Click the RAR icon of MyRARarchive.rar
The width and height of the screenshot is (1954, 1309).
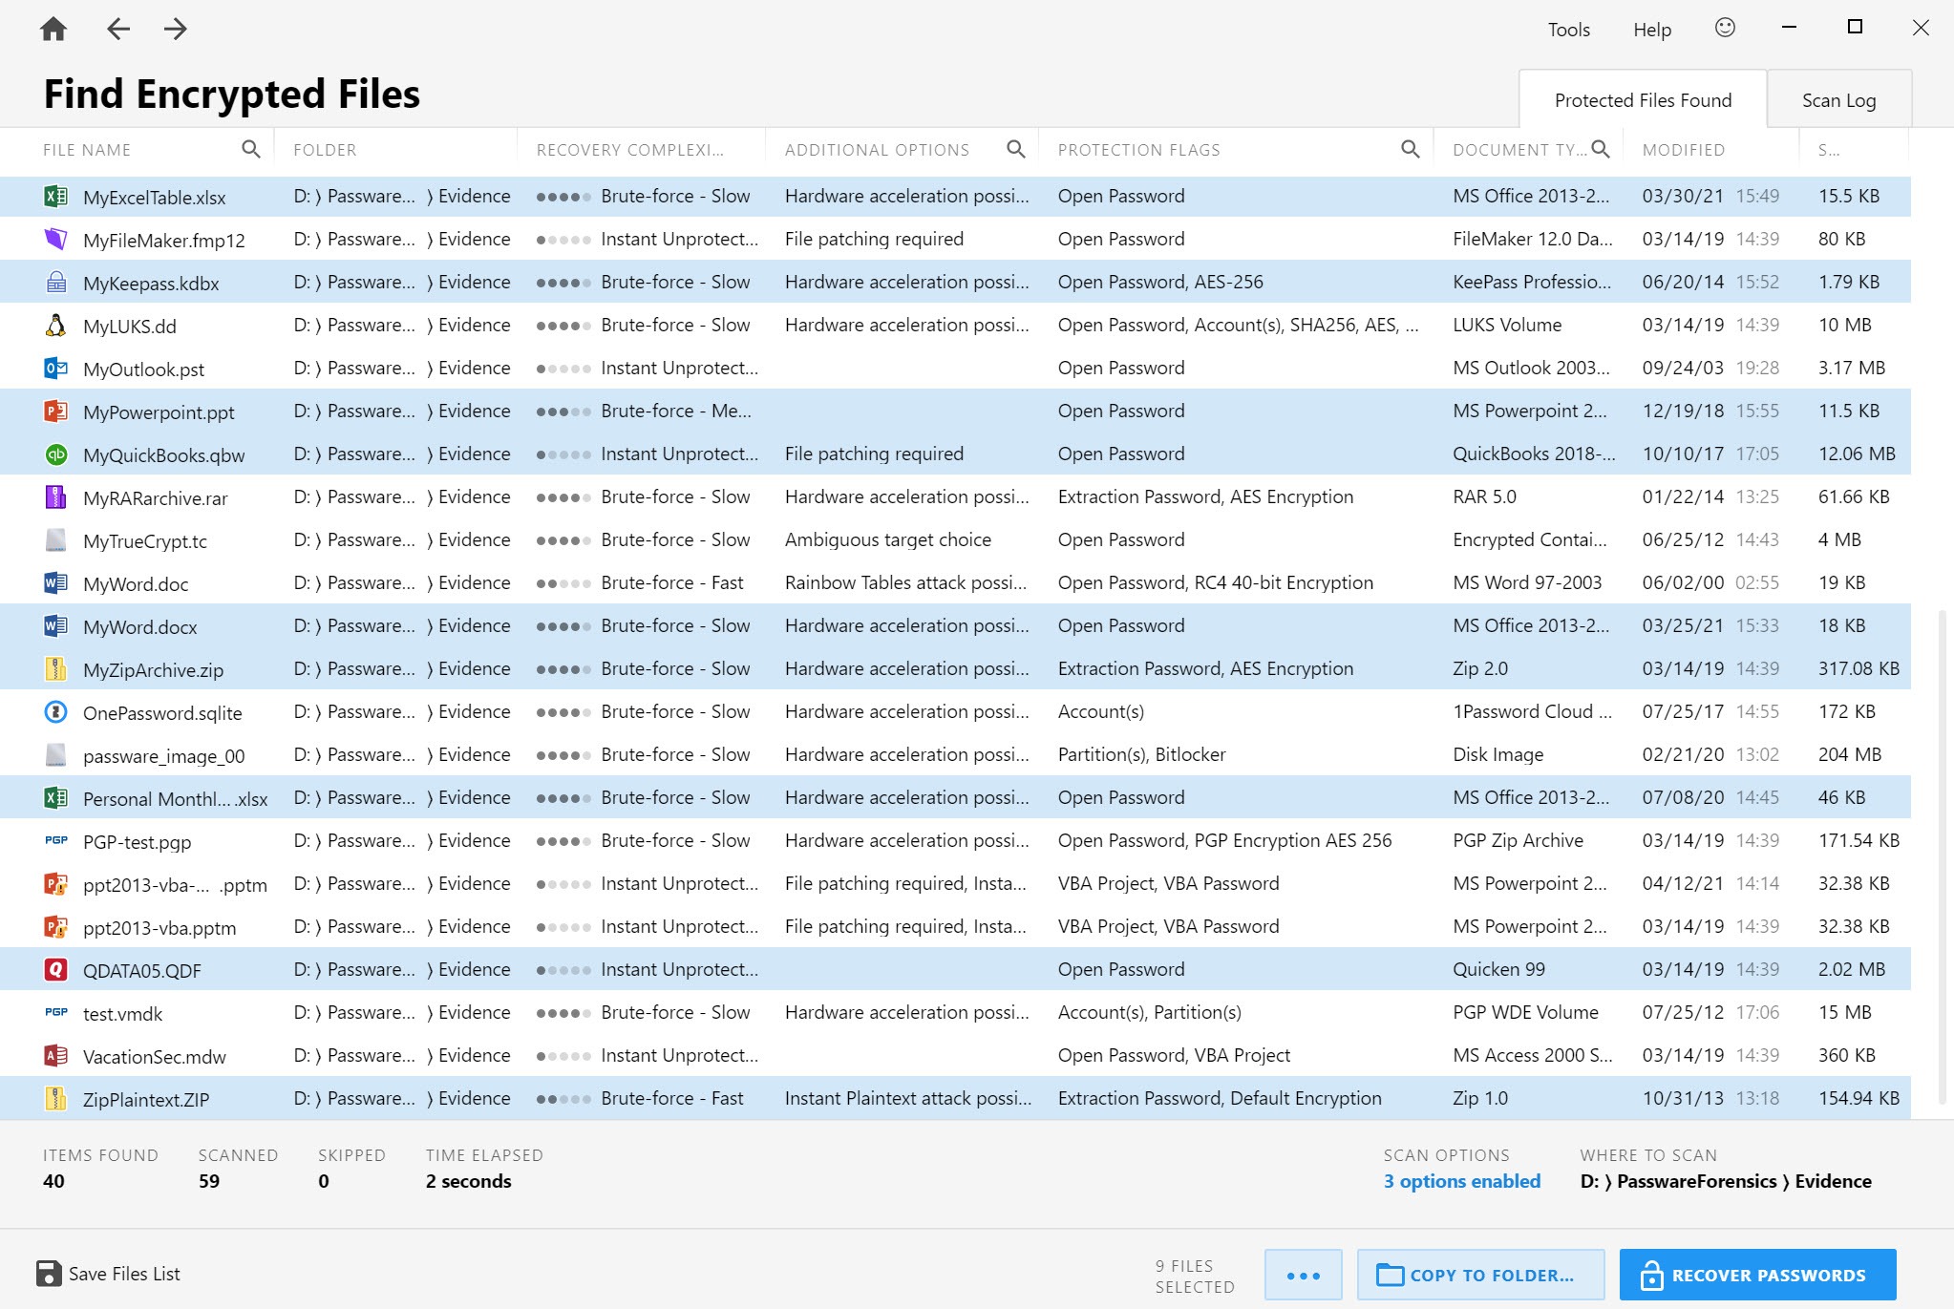point(56,497)
